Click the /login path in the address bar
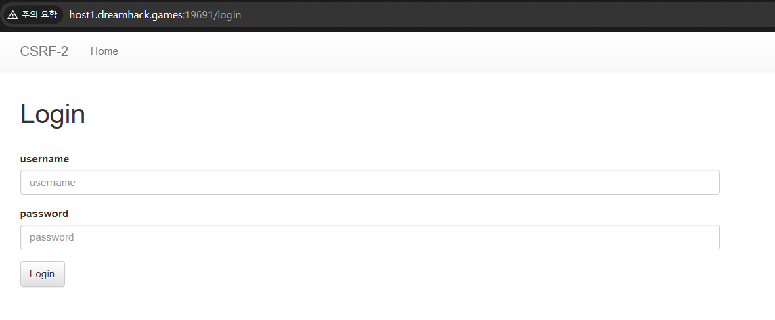 coord(228,15)
